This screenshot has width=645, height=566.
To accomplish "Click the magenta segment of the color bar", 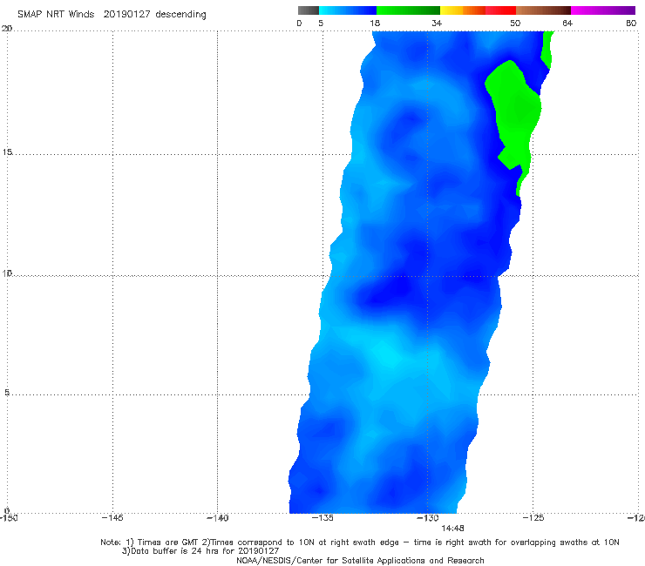I will [603, 10].
